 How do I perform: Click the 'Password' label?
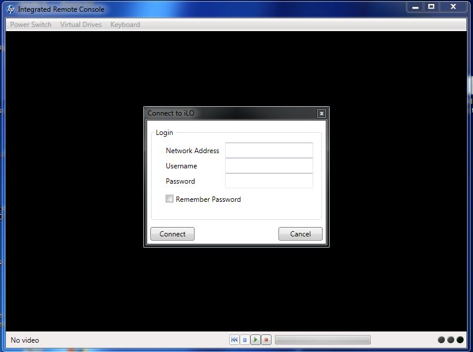pyautogui.click(x=180, y=181)
